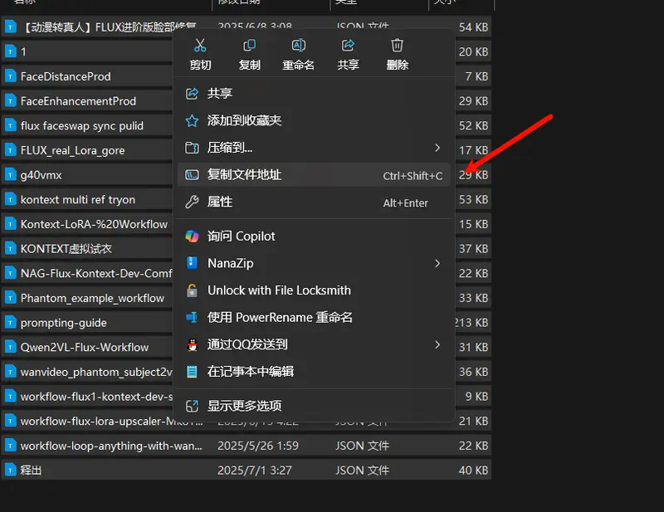Select file workflow-loop-anything-with-wan
This screenshot has width=664, height=512.
111,446
